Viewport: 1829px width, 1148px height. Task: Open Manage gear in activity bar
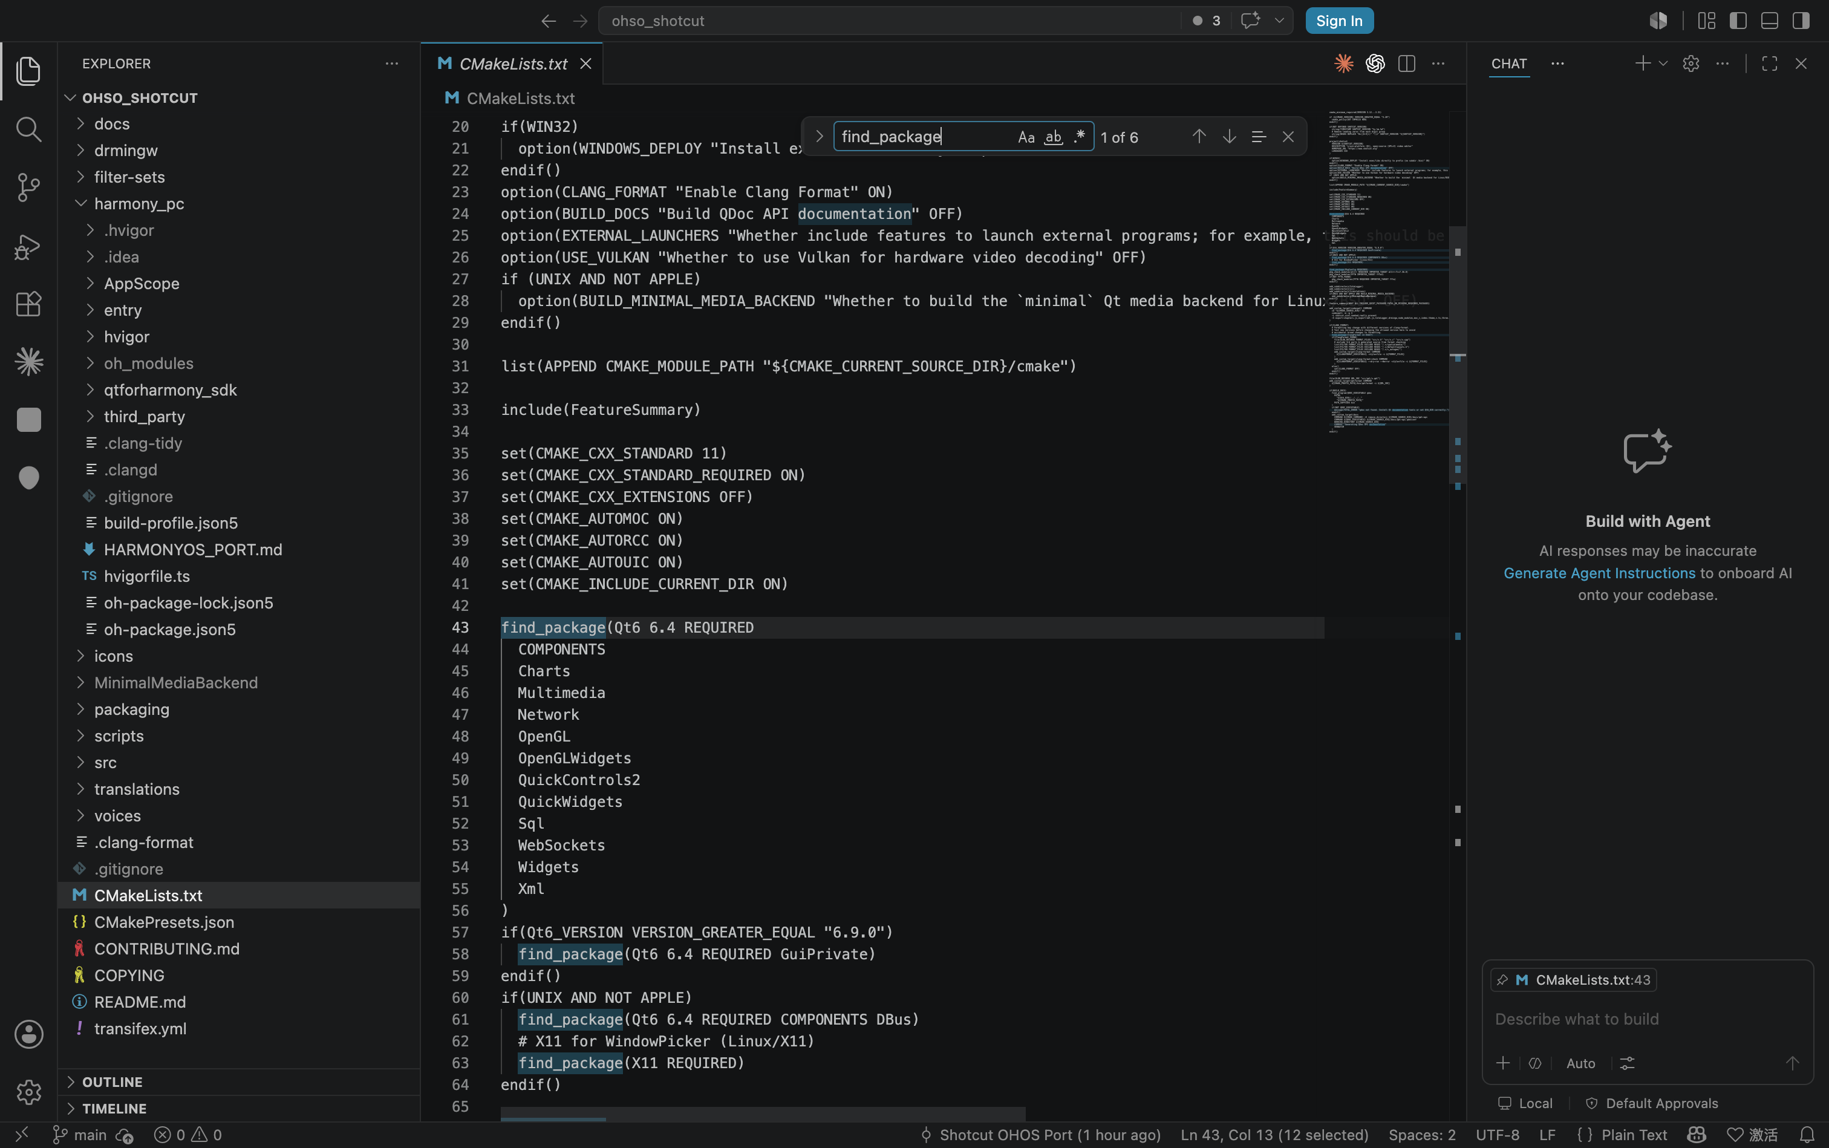[x=28, y=1092]
